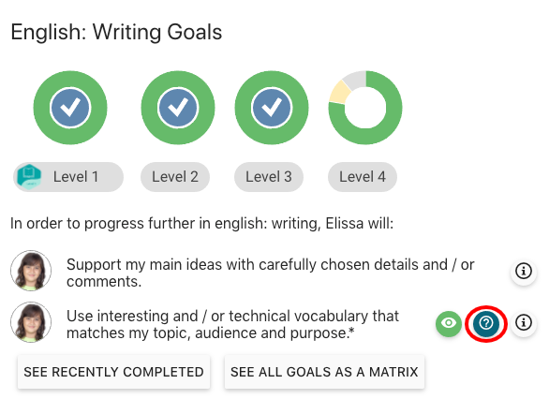Click See Recently Completed button
This screenshot has width=549, height=399.
[x=113, y=372]
